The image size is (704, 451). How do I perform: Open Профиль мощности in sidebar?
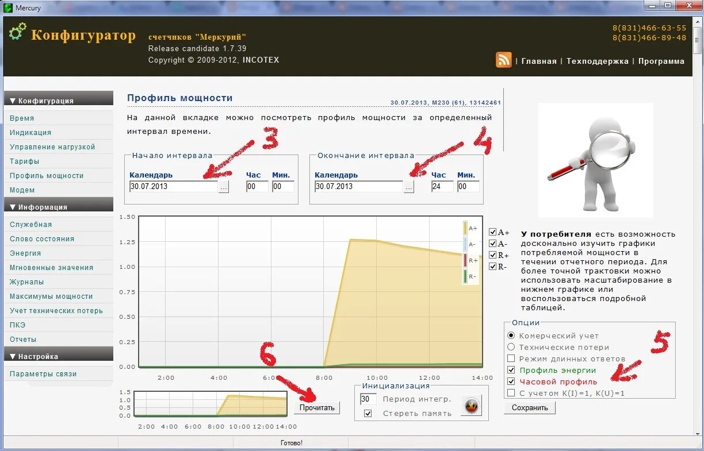point(47,175)
